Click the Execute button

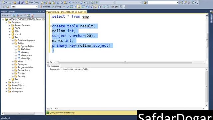point(45,7)
